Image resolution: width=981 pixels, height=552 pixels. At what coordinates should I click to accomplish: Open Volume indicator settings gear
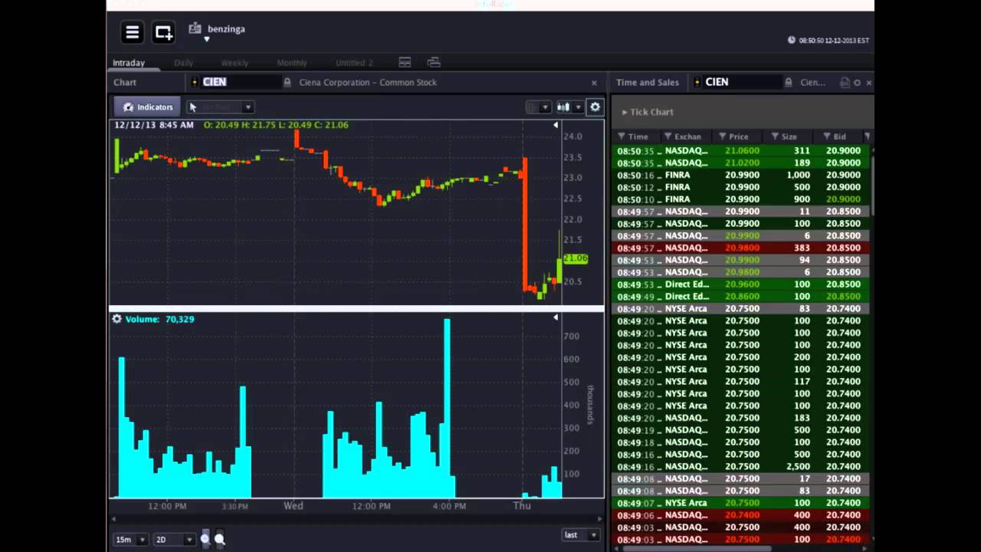click(116, 319)
